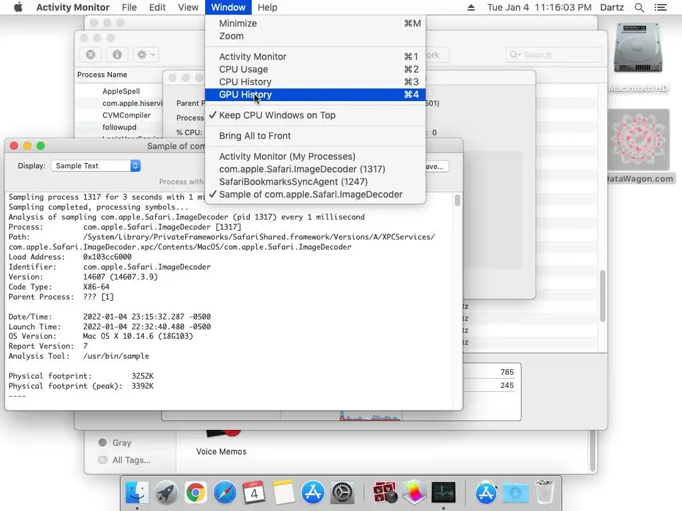
Task: Open Notification Center list icon
Action: 661,7
